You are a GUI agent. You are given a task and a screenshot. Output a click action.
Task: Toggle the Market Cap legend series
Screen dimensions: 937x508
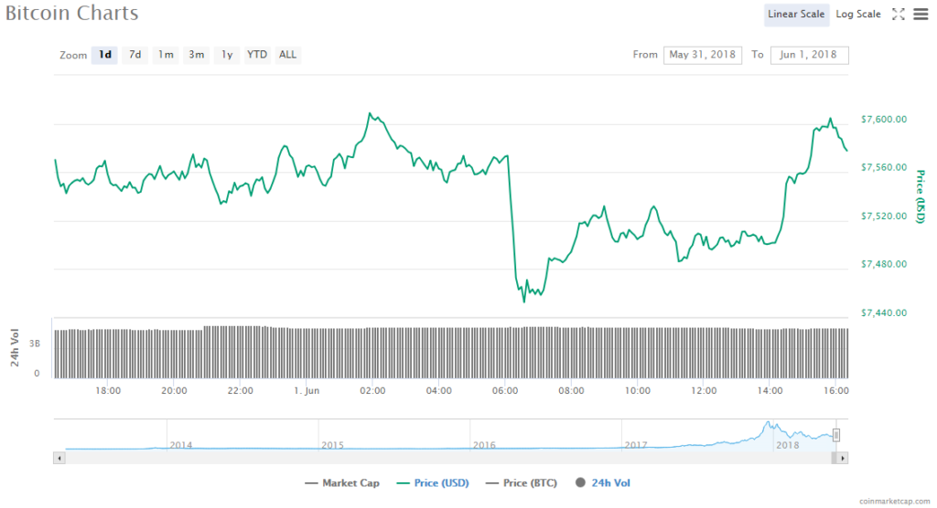point(342,483)
